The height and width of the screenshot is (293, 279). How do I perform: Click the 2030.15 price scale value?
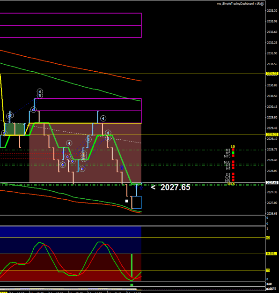coord(272,107)
